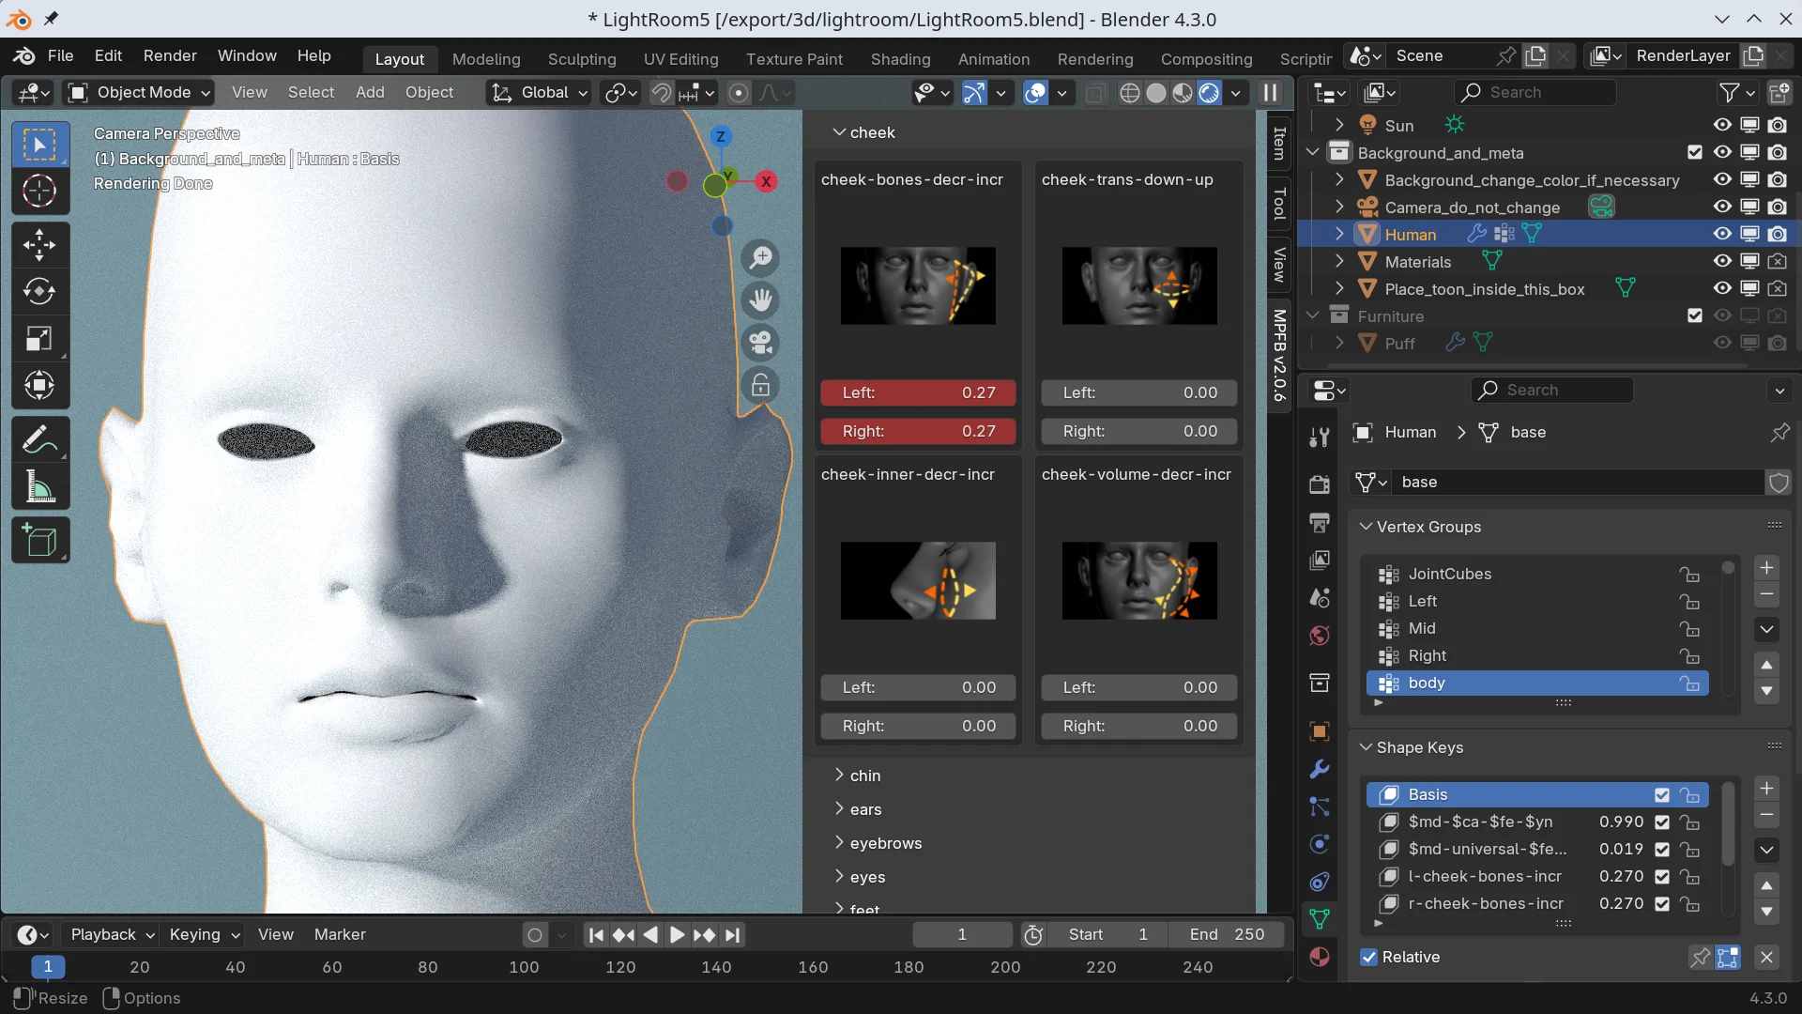
Task: Open Output Properties (printer icon)
Action: 1320,523
